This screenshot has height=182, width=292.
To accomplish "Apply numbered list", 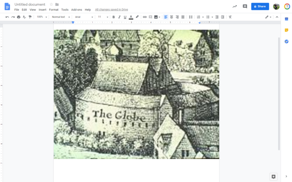I will pyautogui.click(x=198, y=17).
